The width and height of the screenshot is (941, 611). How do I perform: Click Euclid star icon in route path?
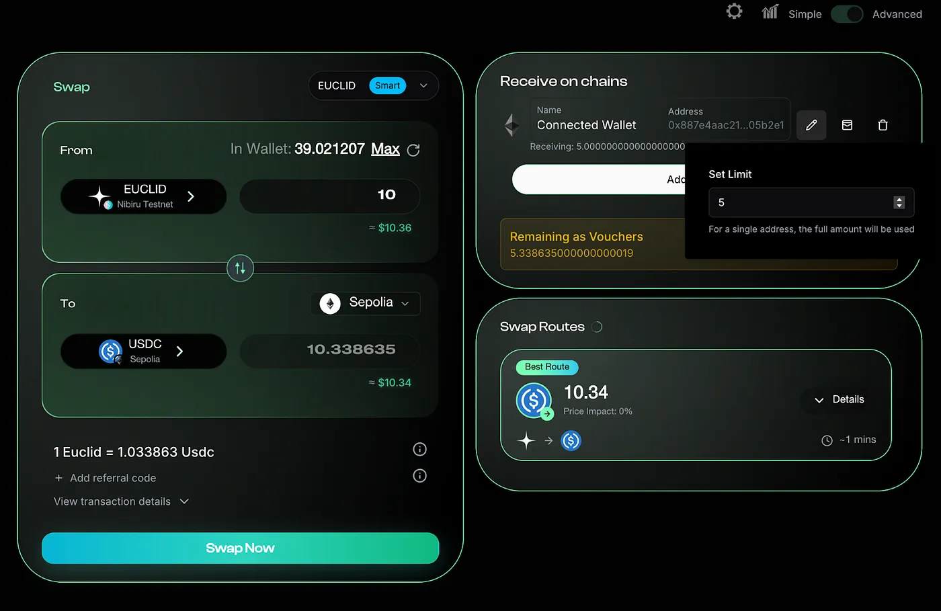tap(526, 441)
